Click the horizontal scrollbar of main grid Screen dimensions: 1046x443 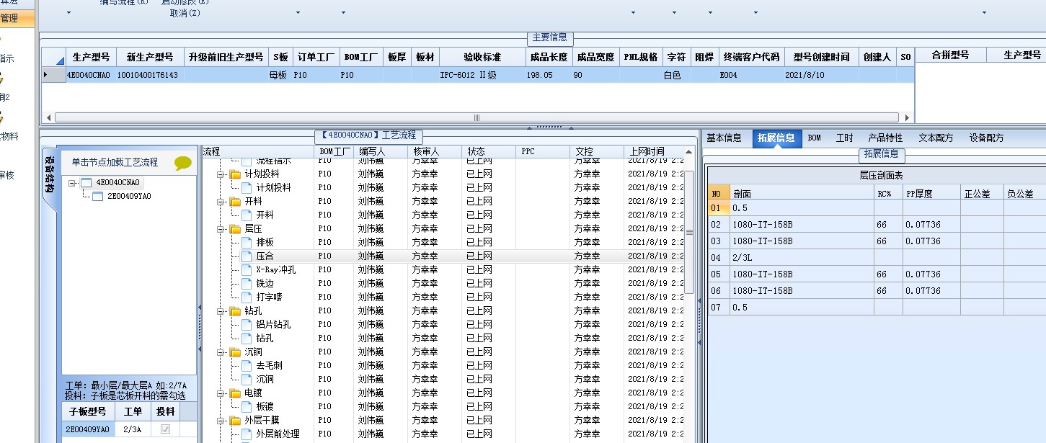pos(477,117)
